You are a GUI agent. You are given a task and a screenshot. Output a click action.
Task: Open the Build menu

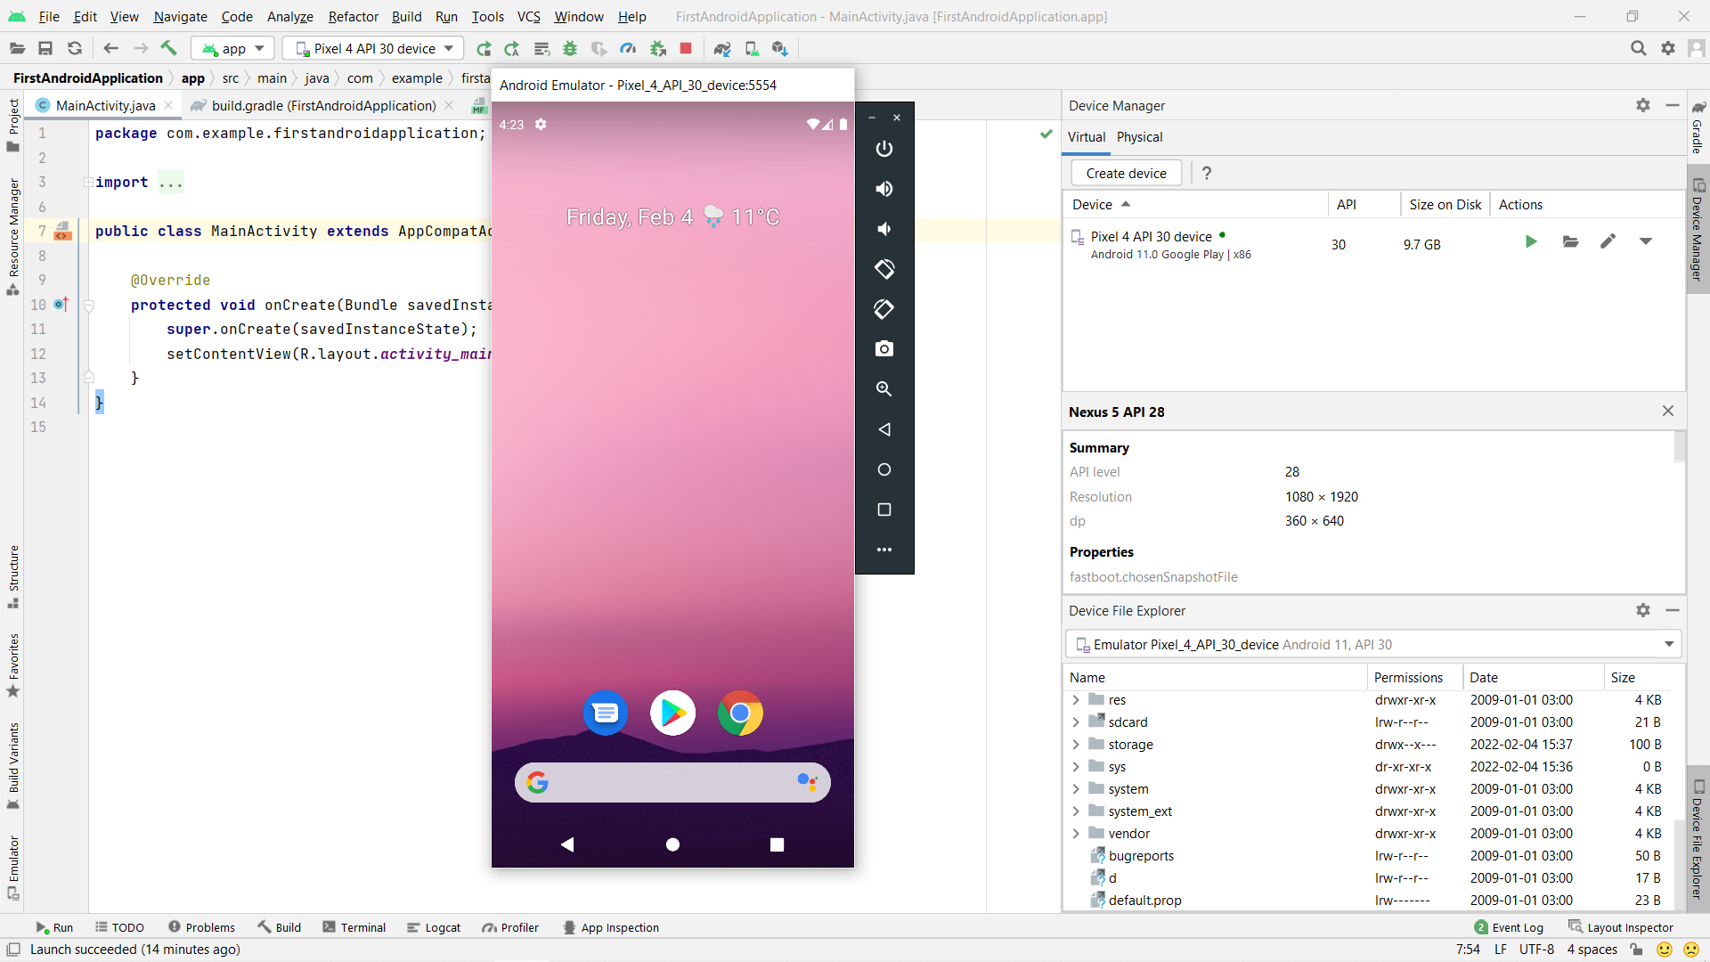pos(406,16)
